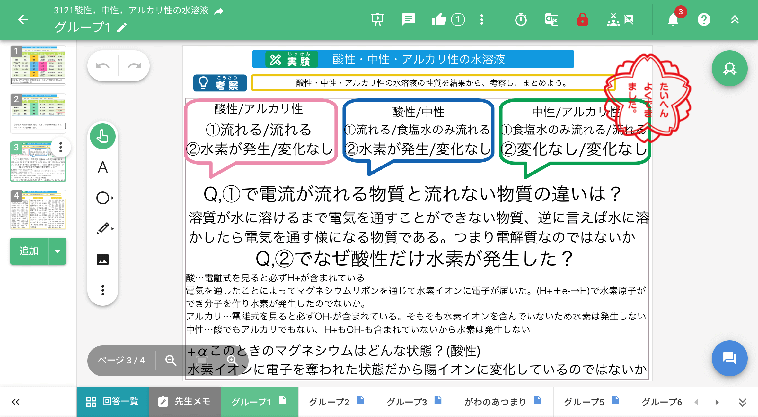758x417 pixels.
Task: Open the 先生メモ button
Action: tap(185, 402)
